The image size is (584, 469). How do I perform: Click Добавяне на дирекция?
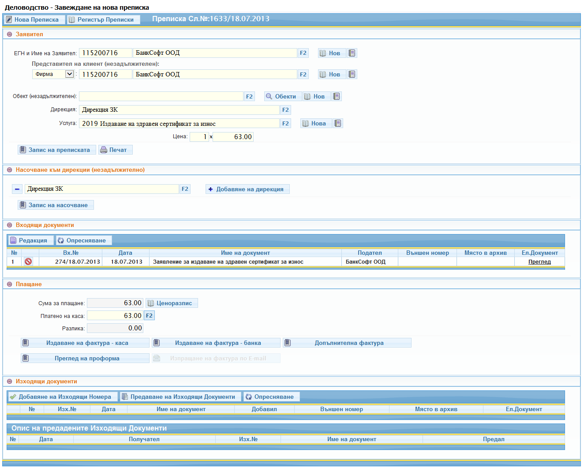pos(247,189)
